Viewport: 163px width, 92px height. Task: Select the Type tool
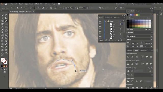[x=6, y=24]
